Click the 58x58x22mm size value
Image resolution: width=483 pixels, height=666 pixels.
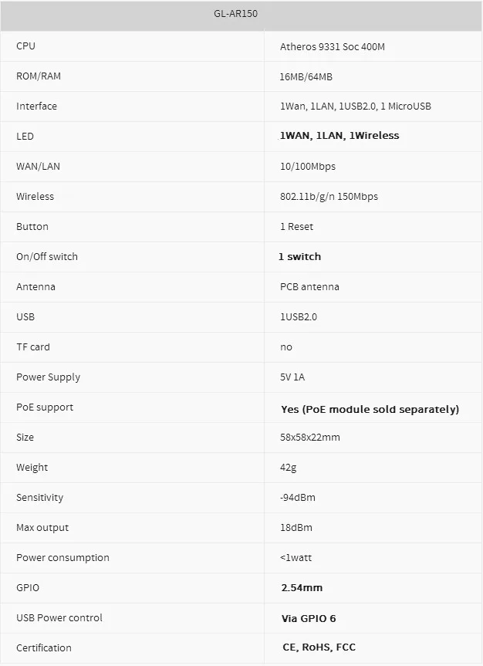click(309, 438)
